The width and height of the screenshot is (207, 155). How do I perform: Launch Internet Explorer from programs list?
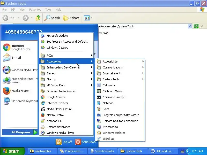pyautogui.click(x=66, y=103)
